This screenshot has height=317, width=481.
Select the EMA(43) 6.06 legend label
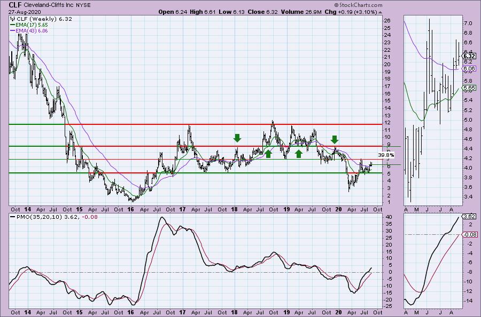point(32,30)
